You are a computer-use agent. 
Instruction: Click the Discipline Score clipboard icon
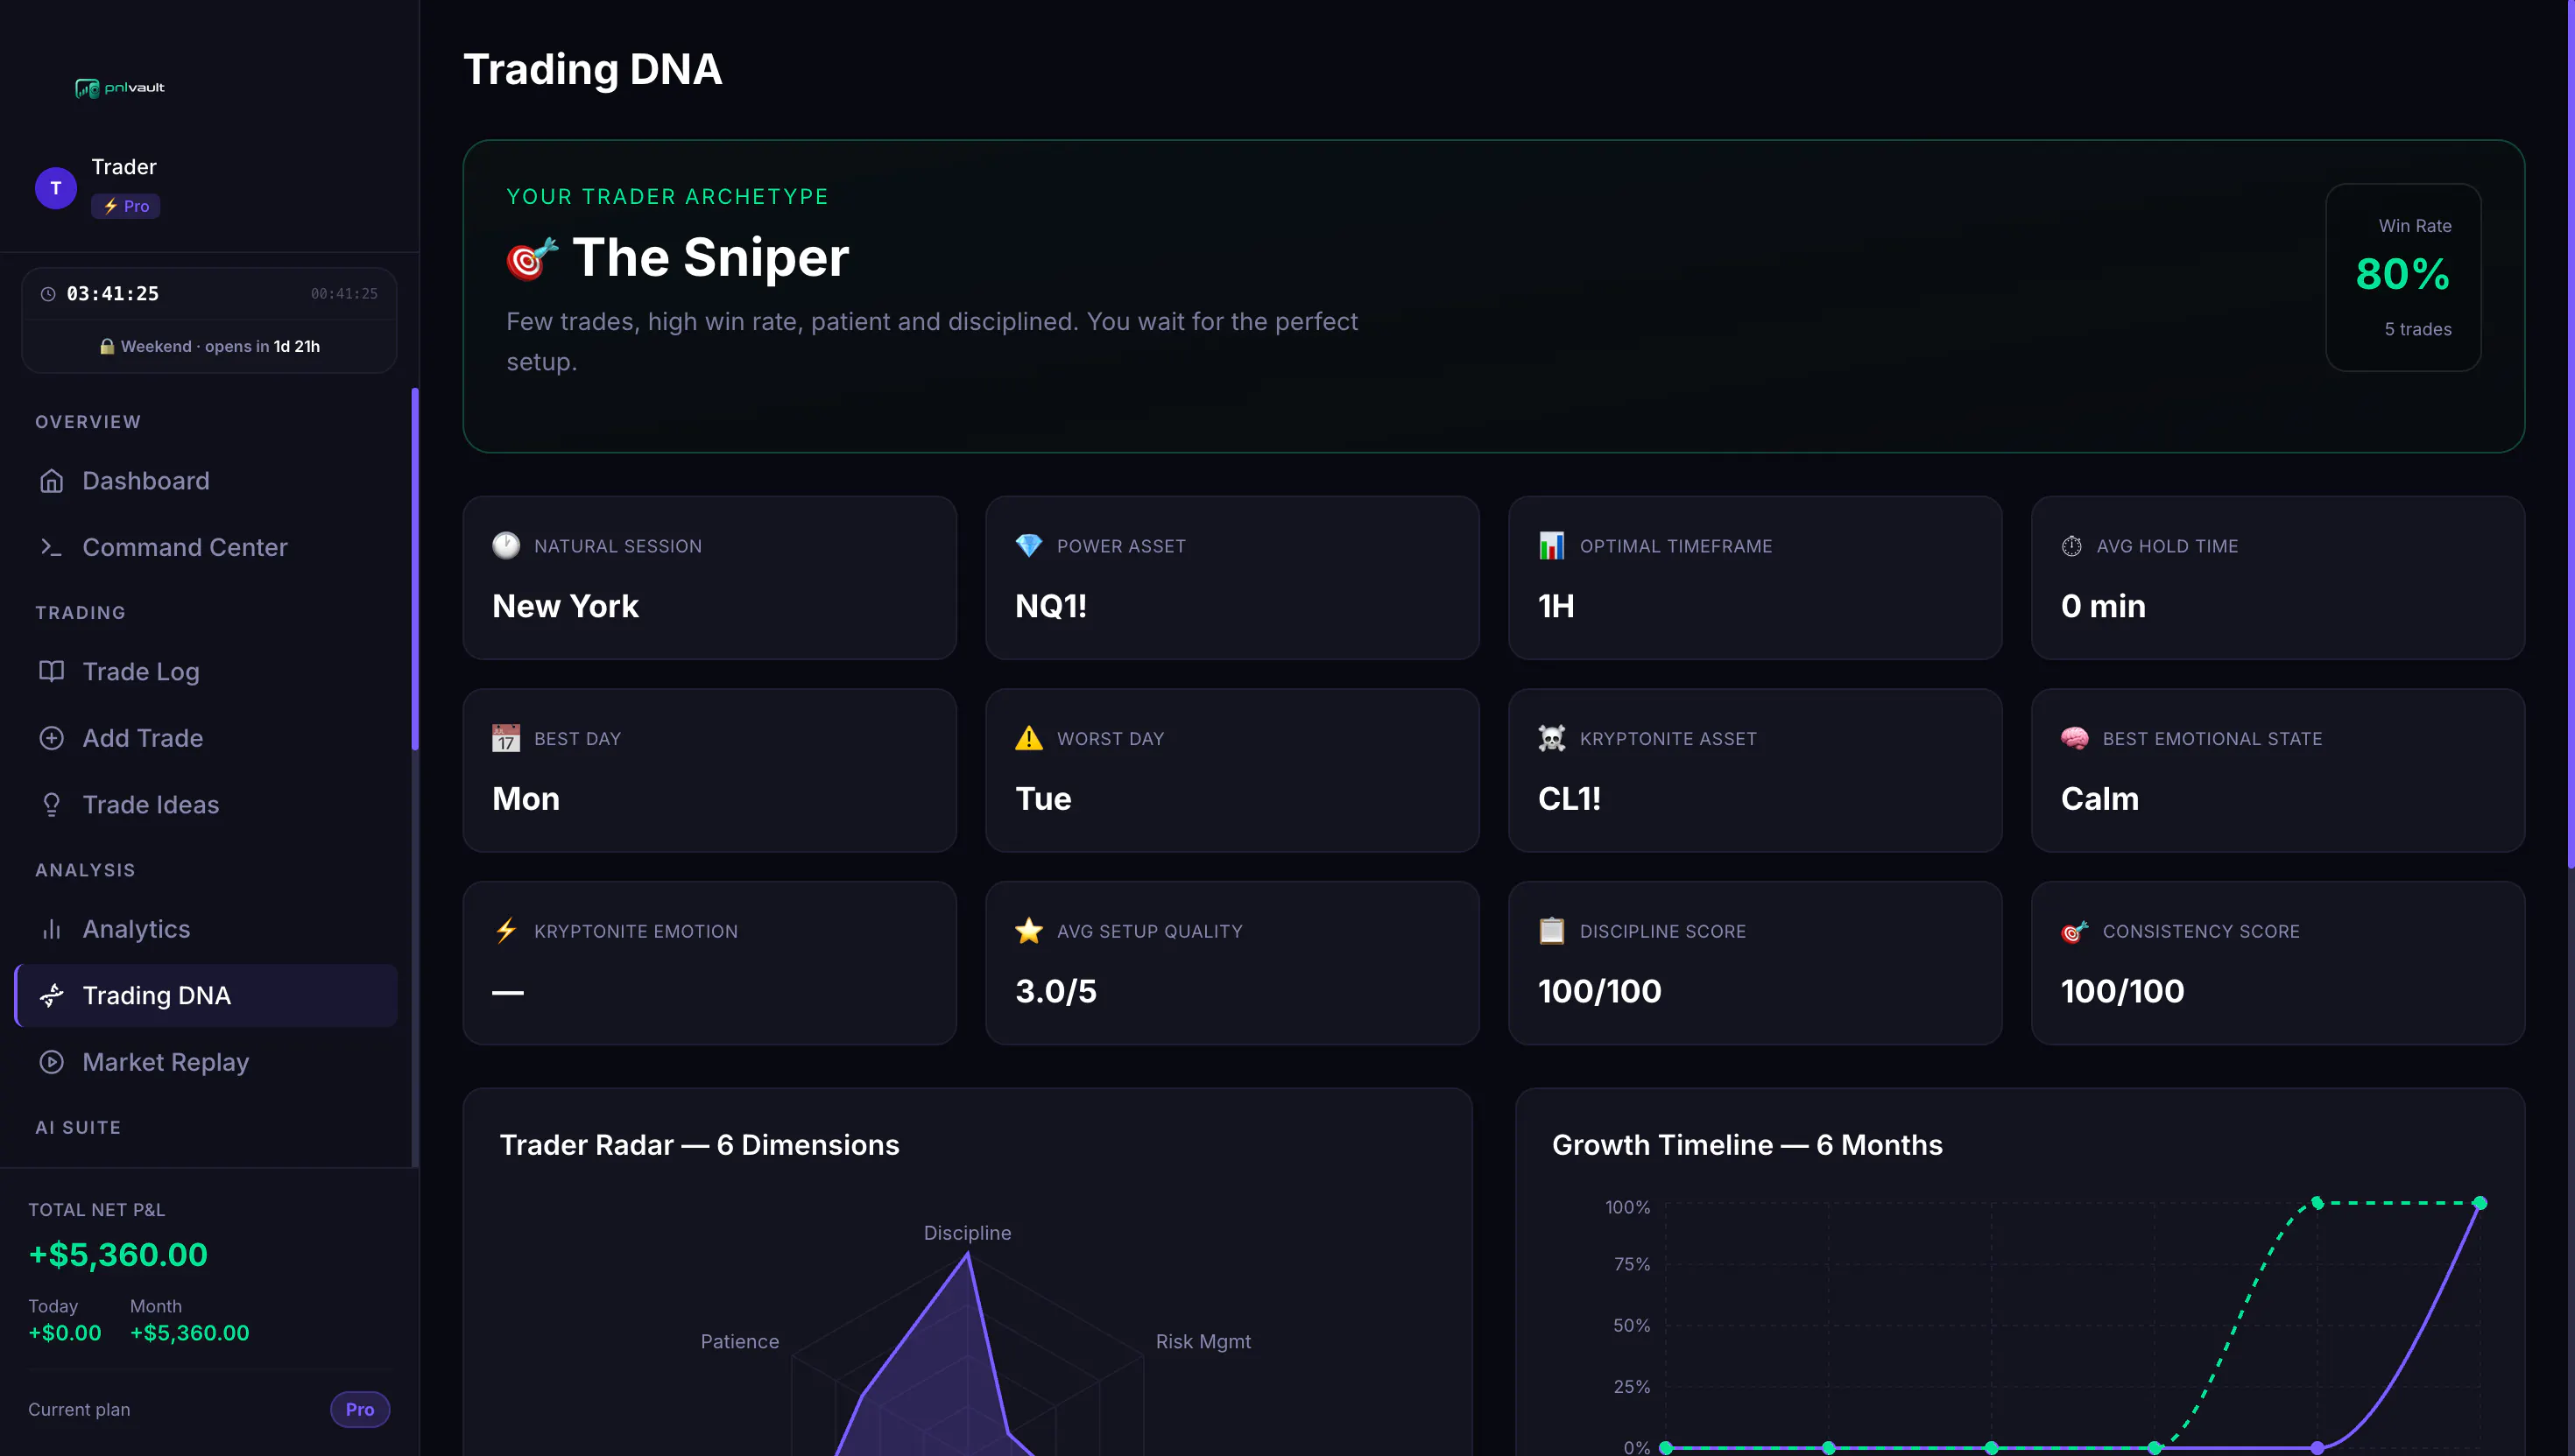tap(1552, 931)
